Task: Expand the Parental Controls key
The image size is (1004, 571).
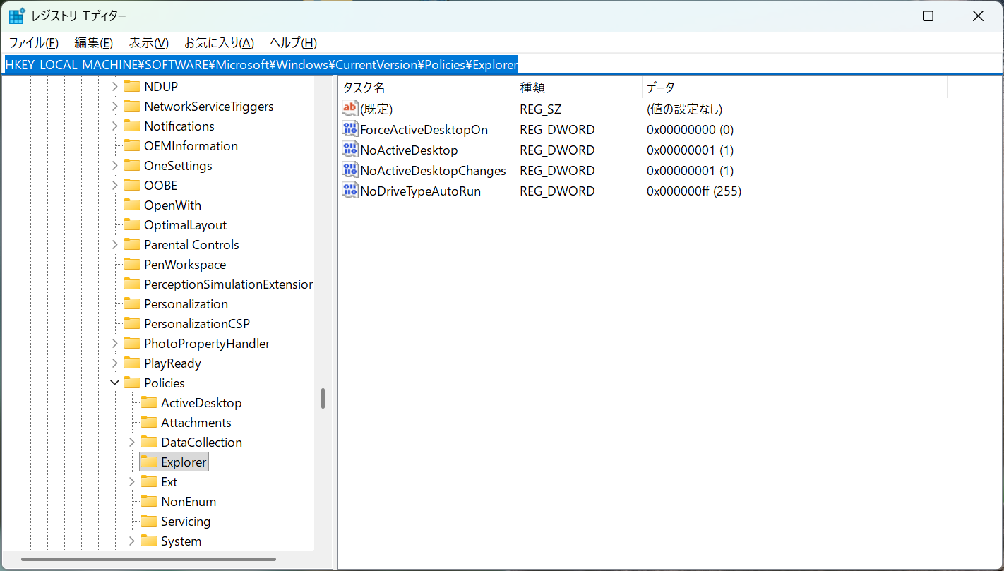Action: click(114, 244)
